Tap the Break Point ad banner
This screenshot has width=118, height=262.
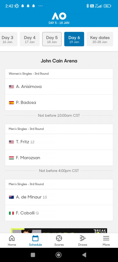point(59,231)
